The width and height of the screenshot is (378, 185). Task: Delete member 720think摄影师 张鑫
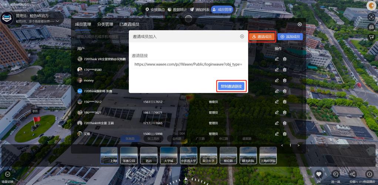(x=285, y=91)
